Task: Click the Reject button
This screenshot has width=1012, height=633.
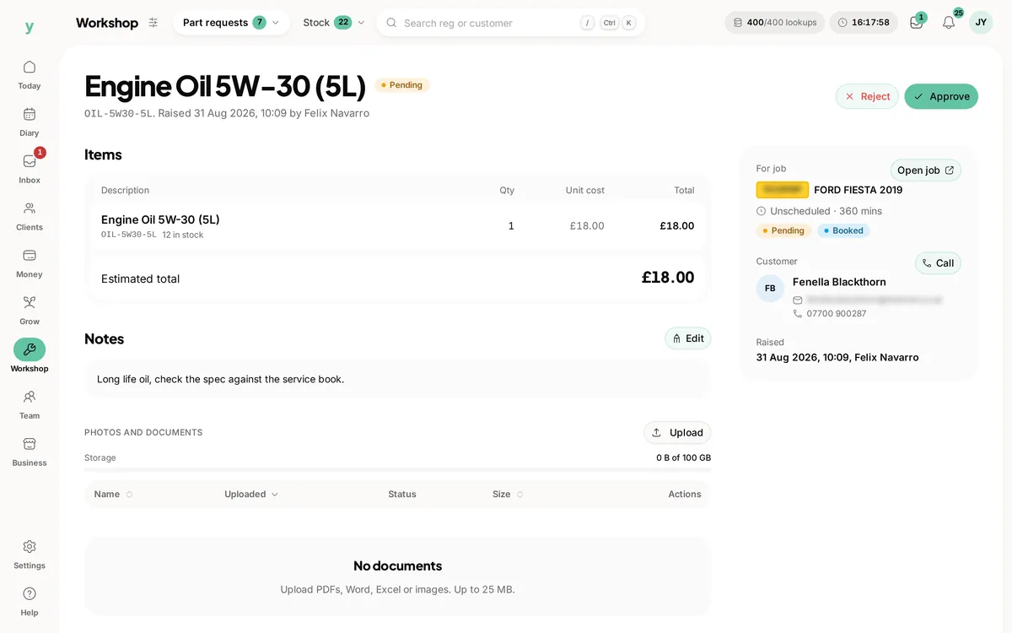Action: coord(867,96)
